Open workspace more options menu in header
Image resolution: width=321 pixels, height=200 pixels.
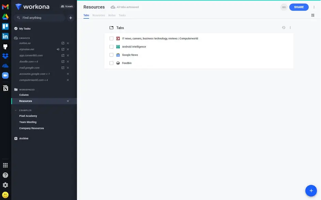click(x=314, y=7)
